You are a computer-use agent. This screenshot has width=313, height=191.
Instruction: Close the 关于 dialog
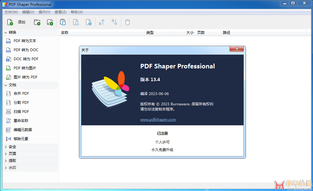point(236,49)
